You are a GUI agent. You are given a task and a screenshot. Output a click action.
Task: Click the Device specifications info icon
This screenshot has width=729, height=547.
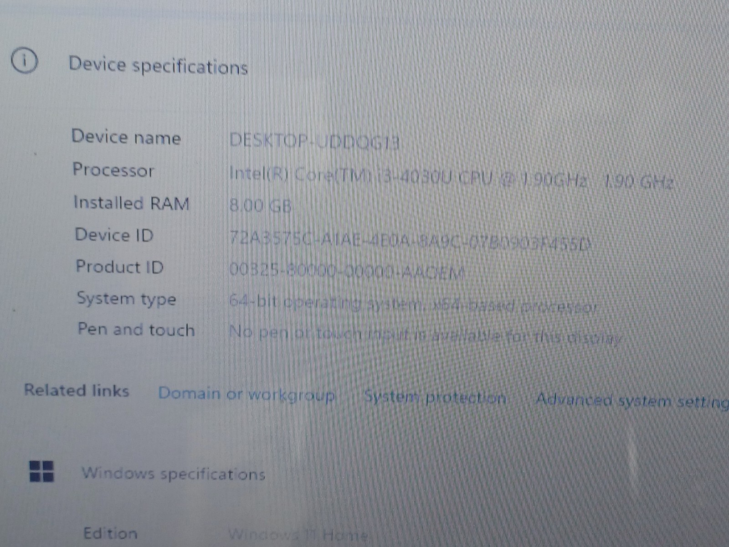pos(24,61)
